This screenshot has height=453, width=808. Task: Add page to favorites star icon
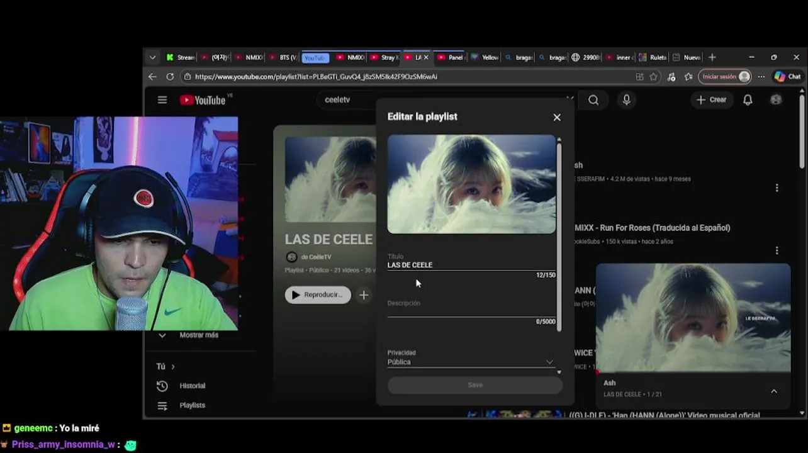(x=654, y=77)
